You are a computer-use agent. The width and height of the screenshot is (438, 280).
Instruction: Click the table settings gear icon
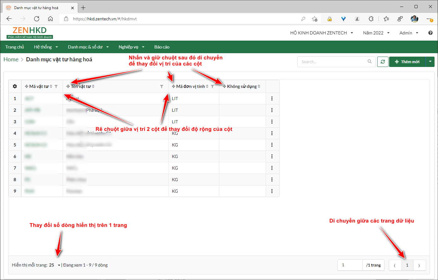15,86
